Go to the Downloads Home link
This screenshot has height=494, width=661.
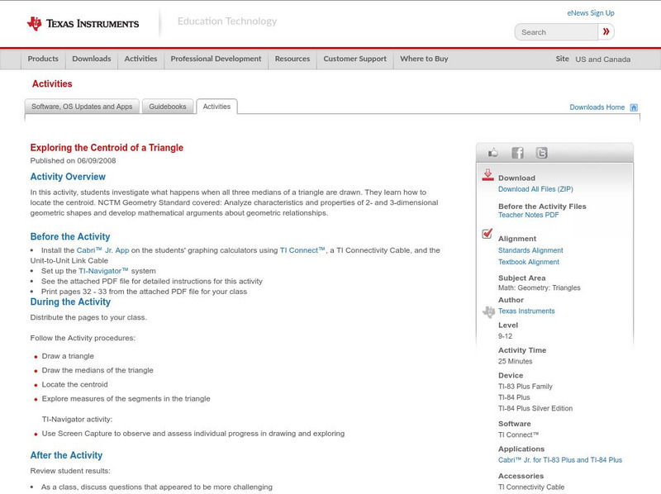pyautogui.click(x=597, y=107)
